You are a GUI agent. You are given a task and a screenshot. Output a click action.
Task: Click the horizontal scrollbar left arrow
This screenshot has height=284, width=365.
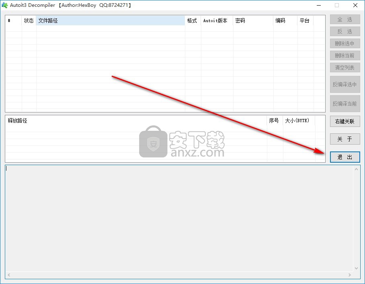pyautogui.click(x=9, y=275)
